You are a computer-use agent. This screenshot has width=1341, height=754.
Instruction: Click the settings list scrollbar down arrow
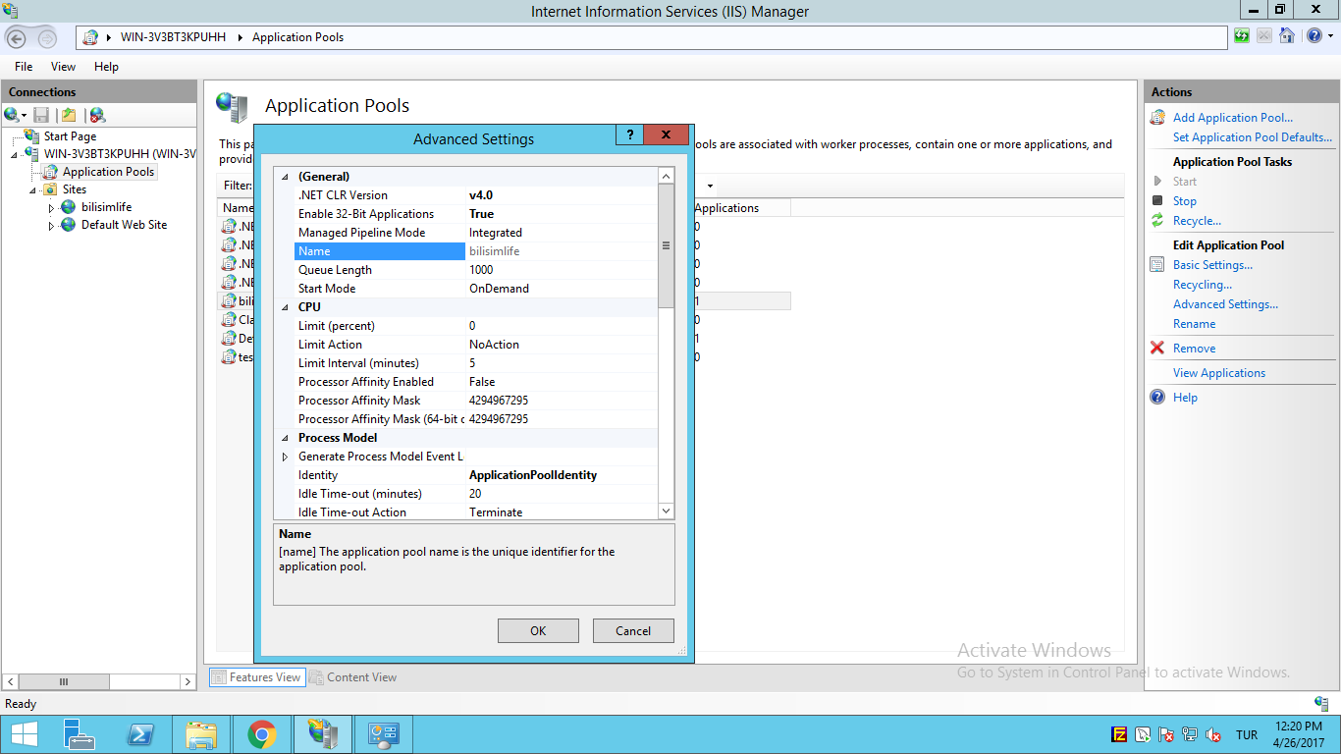(x=666, y=511)
